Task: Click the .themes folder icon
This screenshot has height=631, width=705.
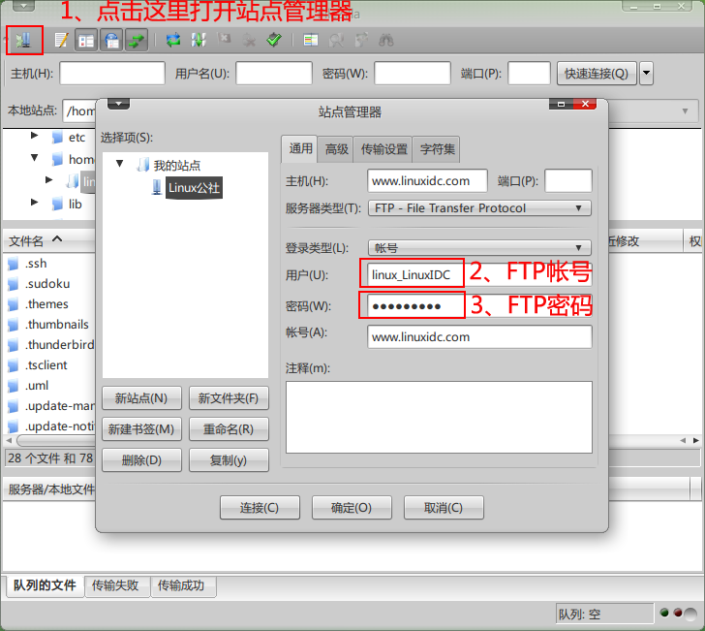Action: click(x=13, y=304)
